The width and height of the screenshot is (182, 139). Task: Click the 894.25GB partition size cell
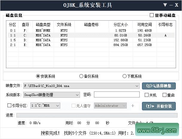[x=121, y=45]
